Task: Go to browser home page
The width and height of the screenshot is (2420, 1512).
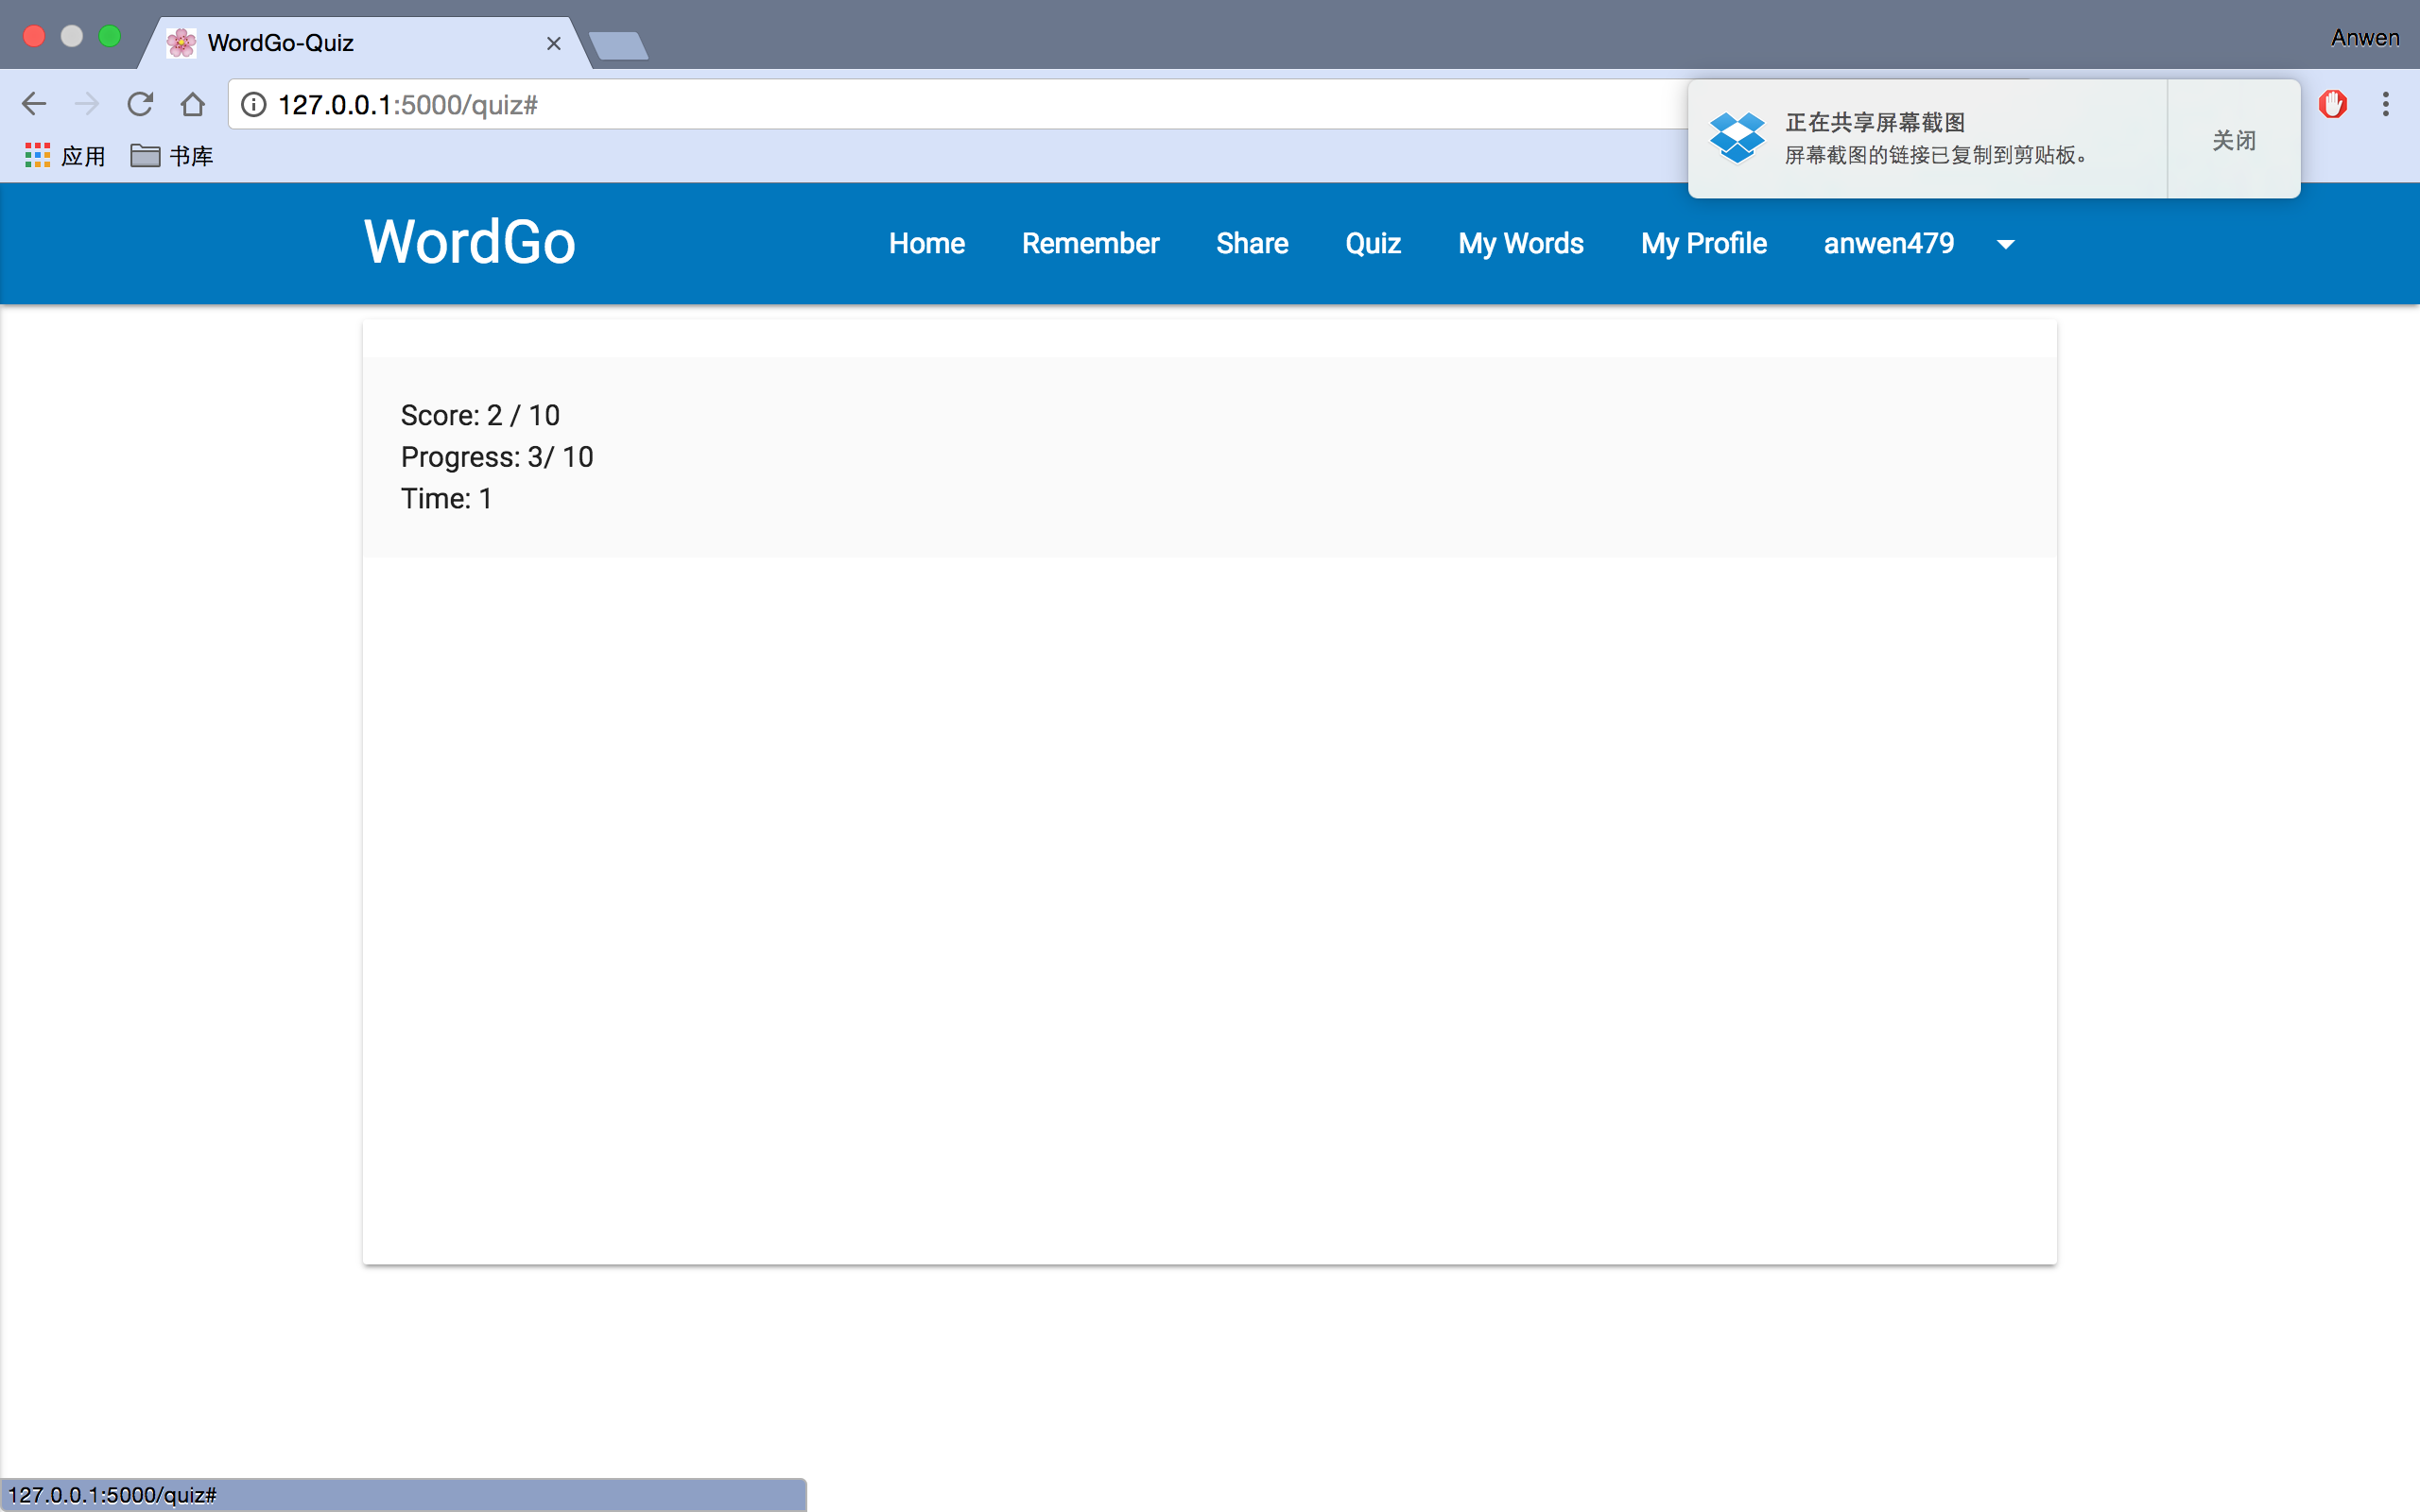Action: click(193, 104)
